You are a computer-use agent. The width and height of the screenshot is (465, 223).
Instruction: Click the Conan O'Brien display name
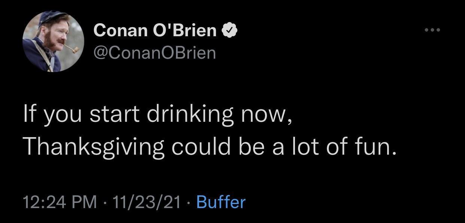tap(155, 30)
